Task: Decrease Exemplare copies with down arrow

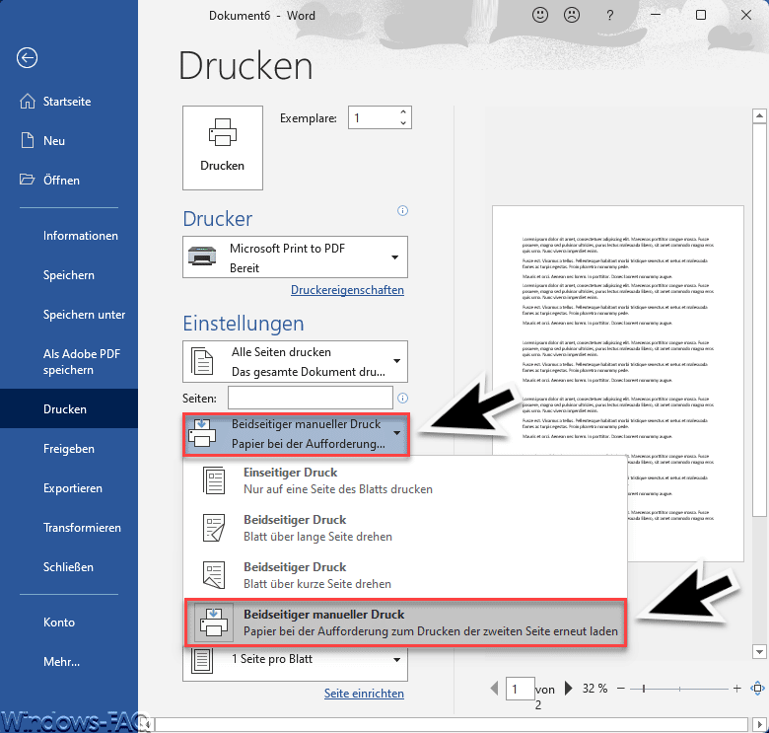Action: pyautogui.click(x=403, y=123)
